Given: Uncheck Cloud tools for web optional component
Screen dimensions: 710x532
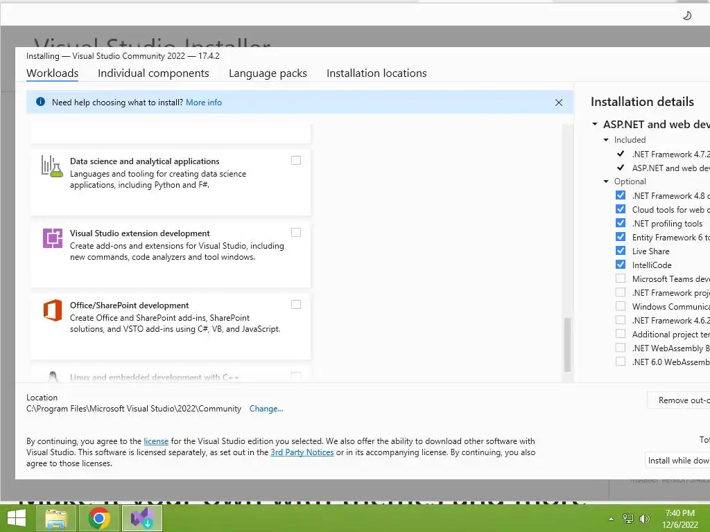Looking at the screenshot, I should click(621, 209).
